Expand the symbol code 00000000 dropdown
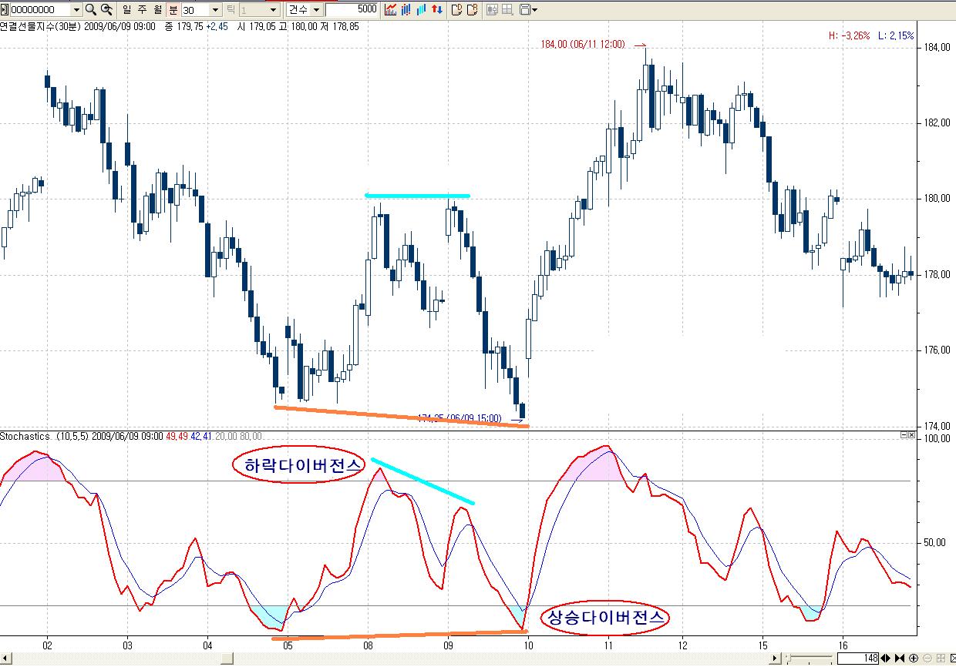Viewport: 956px width, 667px height. pyautogui.click(x=76, y=10)
